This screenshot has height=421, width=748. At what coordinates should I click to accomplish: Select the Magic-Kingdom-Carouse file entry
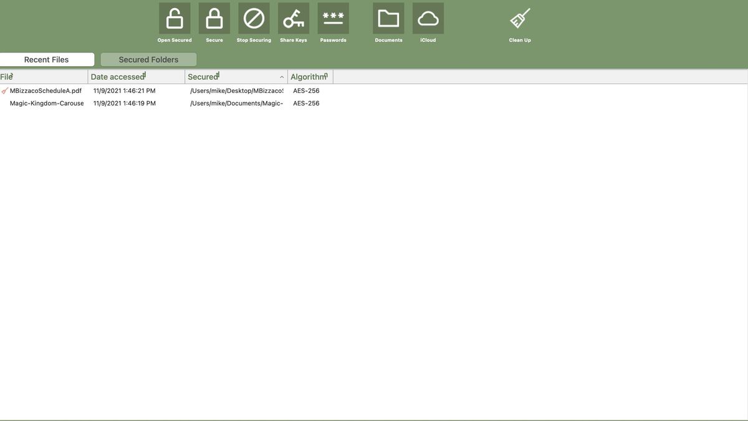(x=46, y=102)
